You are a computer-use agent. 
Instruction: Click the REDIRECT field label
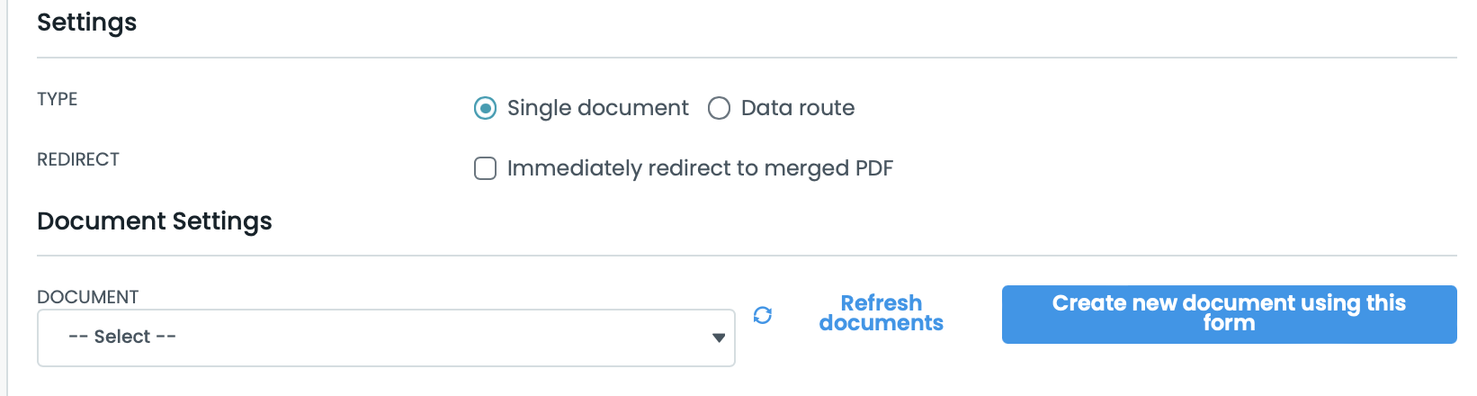point(78,159)
